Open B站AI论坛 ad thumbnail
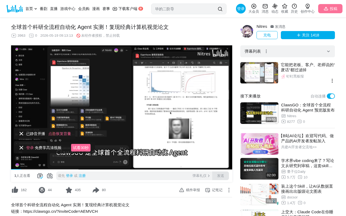The width and height of the screenshot is (346, 216). tap(259, 144)
